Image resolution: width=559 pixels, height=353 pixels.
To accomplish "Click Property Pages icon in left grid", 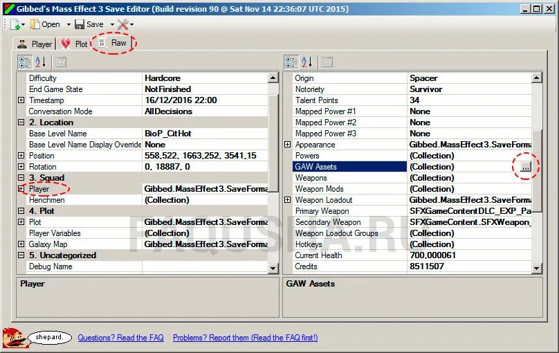I will 61,62.
